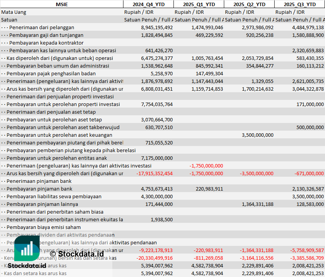The width and height of the screenshot is (325, 277).
Task: Click the Pembayaran pinjaman bank row label
Action: (x=39, y=189)
